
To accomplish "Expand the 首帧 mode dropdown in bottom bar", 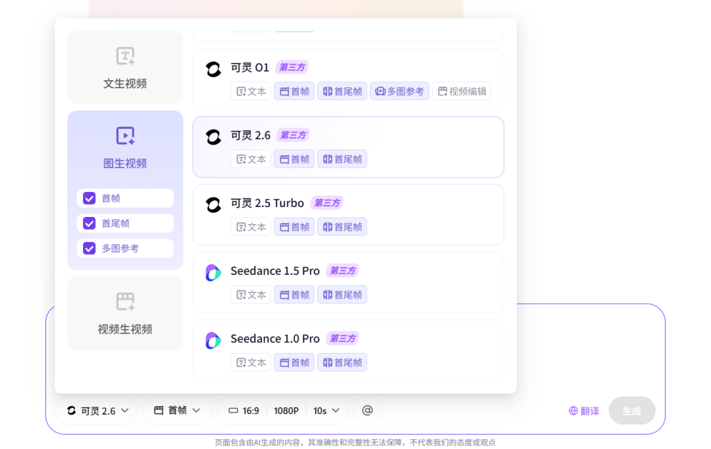I will pos(176,410).
